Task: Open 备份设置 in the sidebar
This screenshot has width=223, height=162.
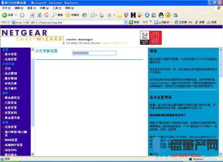Action: pyautogui.click(x=11, y=107)
